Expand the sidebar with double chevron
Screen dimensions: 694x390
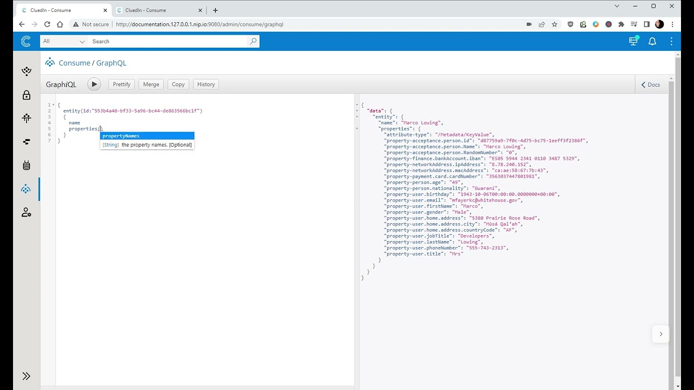(26, 376)
